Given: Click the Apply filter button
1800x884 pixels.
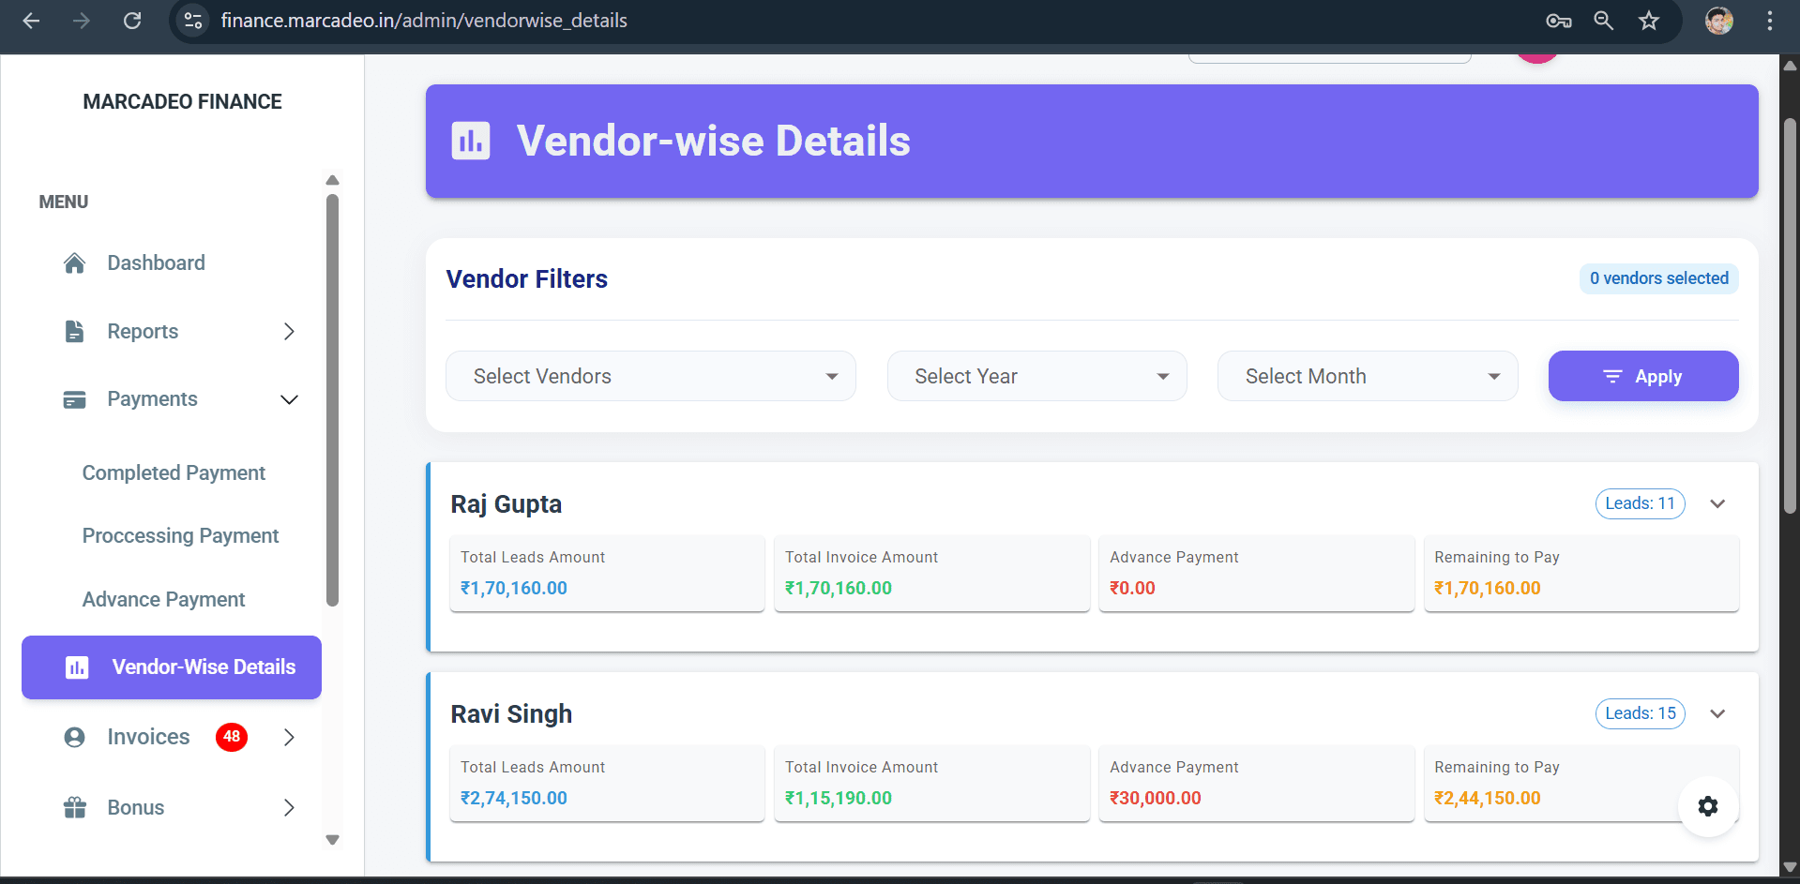Looking at the screenshot, I should 1642,376.
